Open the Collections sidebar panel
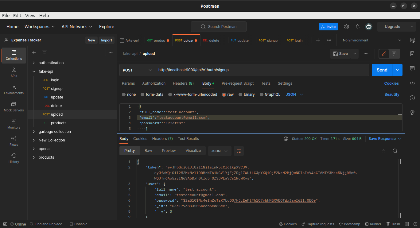 click(x=14, y=55)
